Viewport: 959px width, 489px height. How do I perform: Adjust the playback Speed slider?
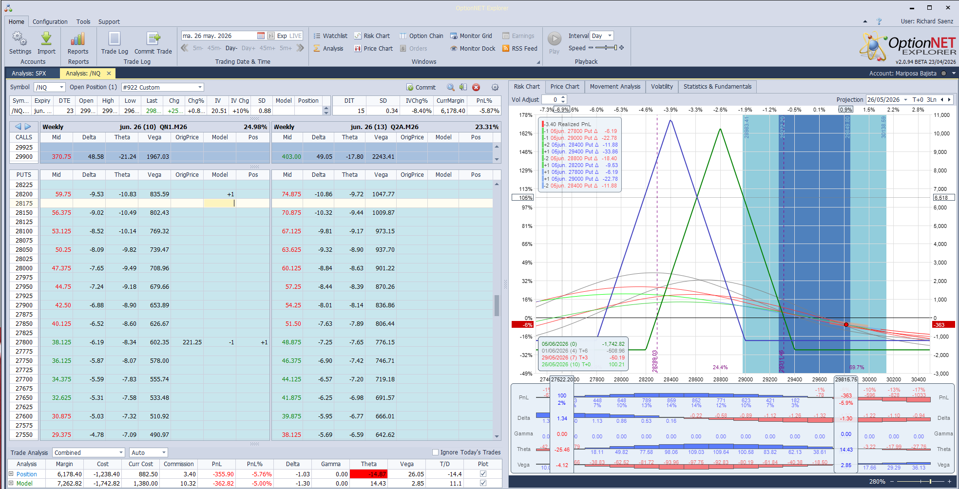coord(606,48)
